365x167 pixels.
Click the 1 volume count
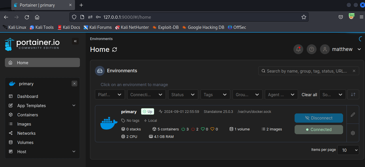click(x=239, y=129)
